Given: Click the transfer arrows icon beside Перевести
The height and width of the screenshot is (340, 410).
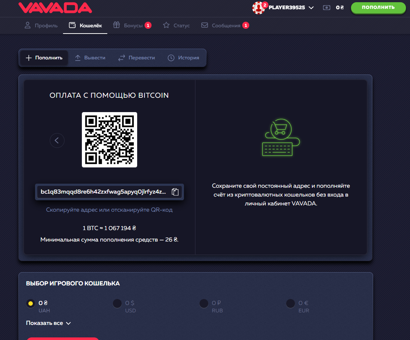Looking at the screenshot, I should [121, 58].
